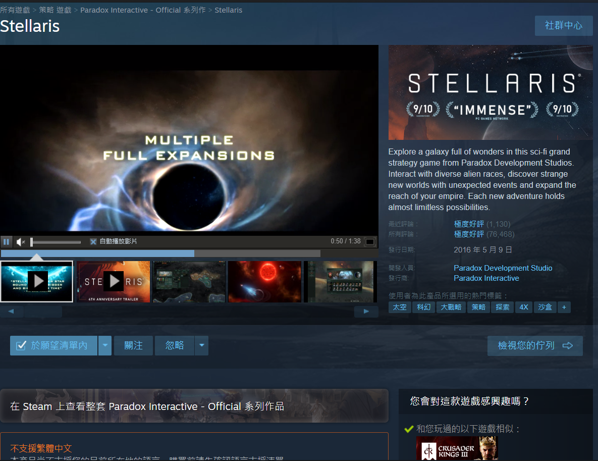Screen dimensions: 598x461
Task: Pause the trailer video
Action: [x=6, y=241]
